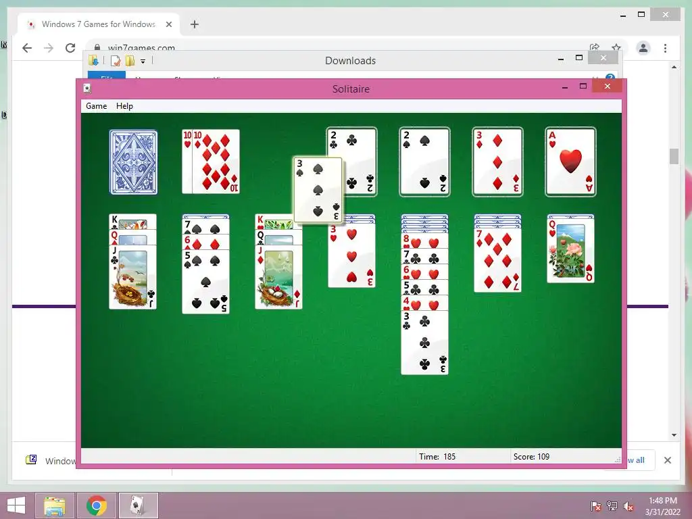Screen dimensions: 692x519
Task: Bookmark this page with the star icon
Action: [x=616, y=47]
